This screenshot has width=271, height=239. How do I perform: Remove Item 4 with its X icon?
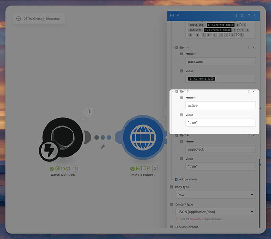pyautogui.click(x=254, y=47)
